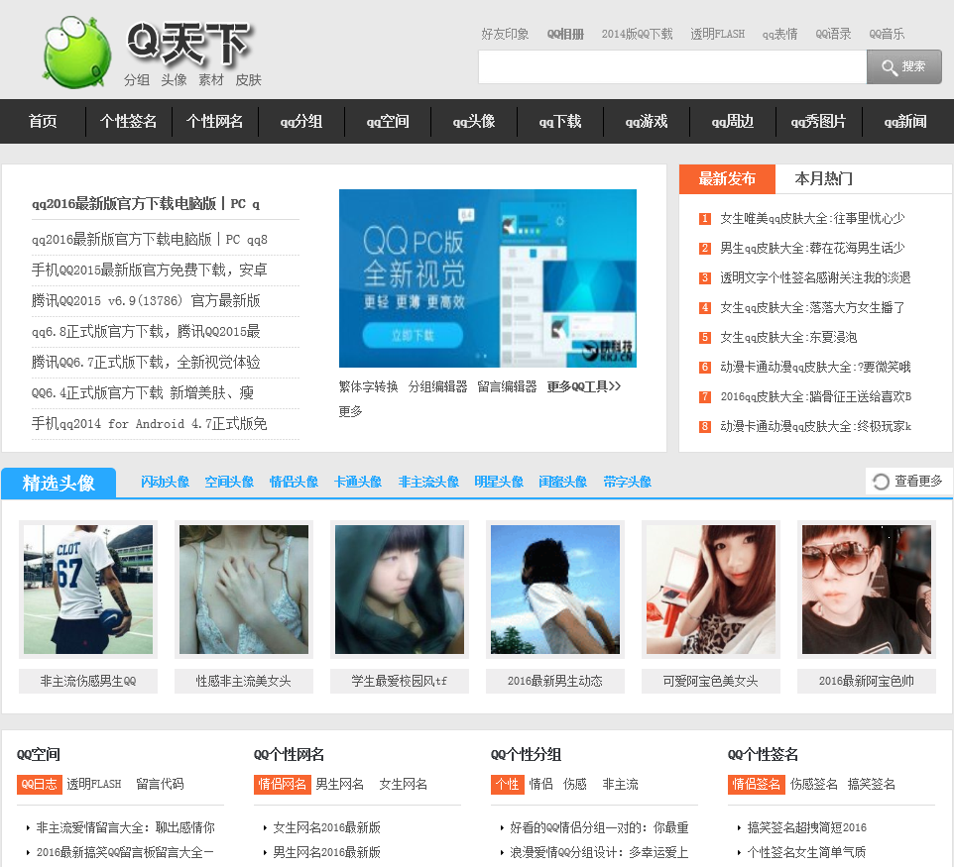The width and height of the screenshot is (954, 867).
Task: Select 情侣网名 tag under QQ个性网名
Action: point(283,785)
